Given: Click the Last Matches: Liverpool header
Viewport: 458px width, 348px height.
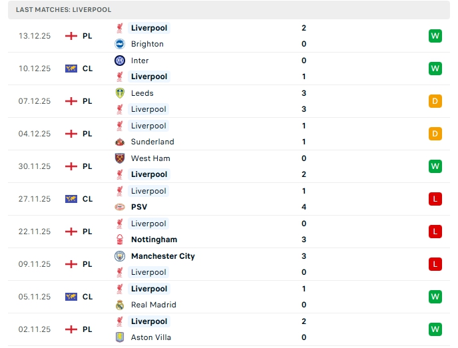Looking at the screenshot, I should 64,10.
